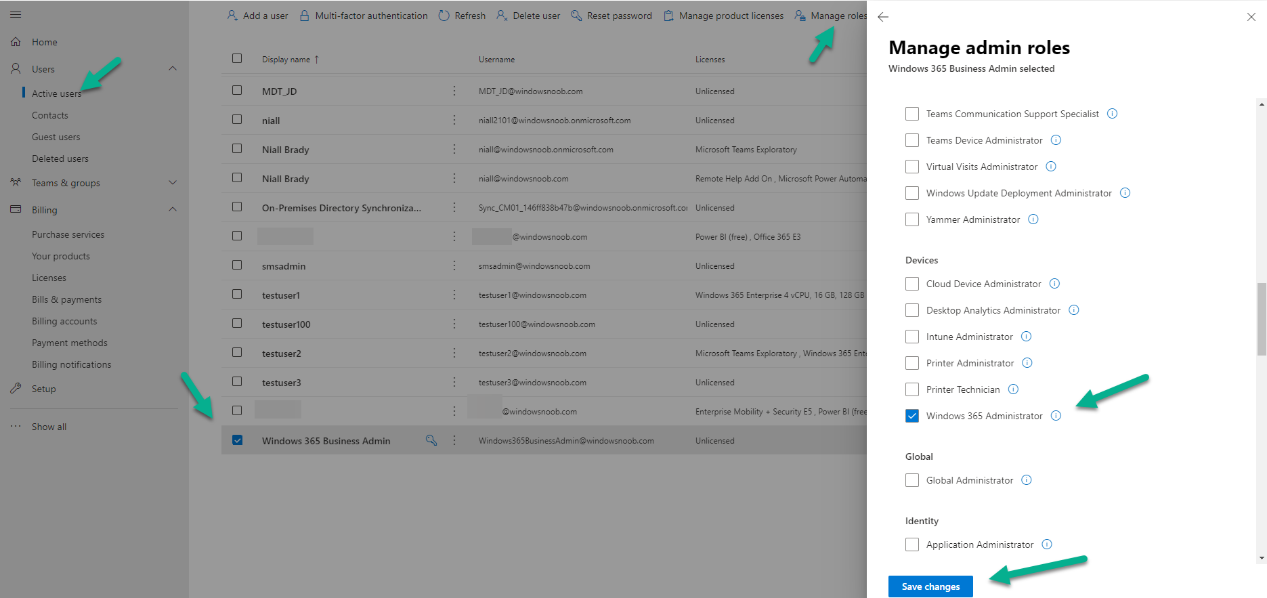Select all users header checkbox
1267x598 pixels.
click(x=237, y=58)
